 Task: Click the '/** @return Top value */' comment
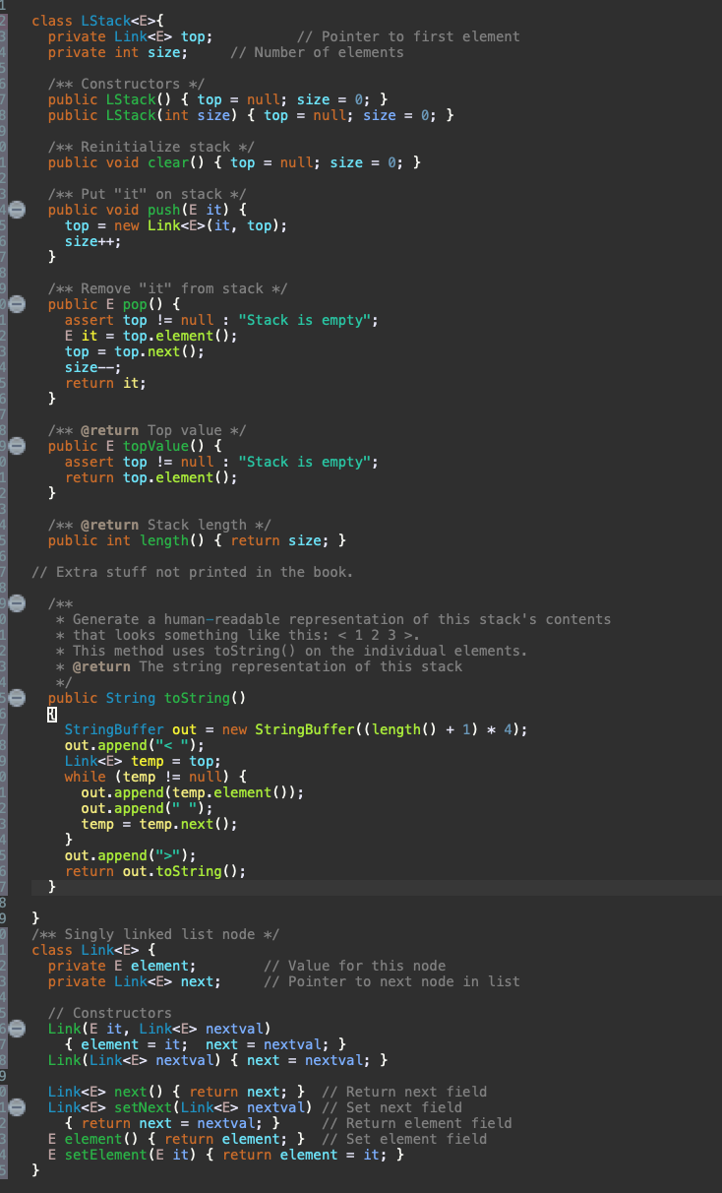[x=148, y=430]
